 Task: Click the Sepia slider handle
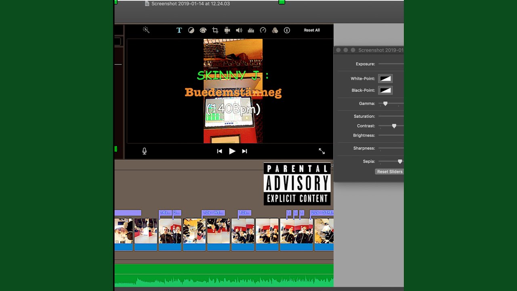(x=400, y=162)
